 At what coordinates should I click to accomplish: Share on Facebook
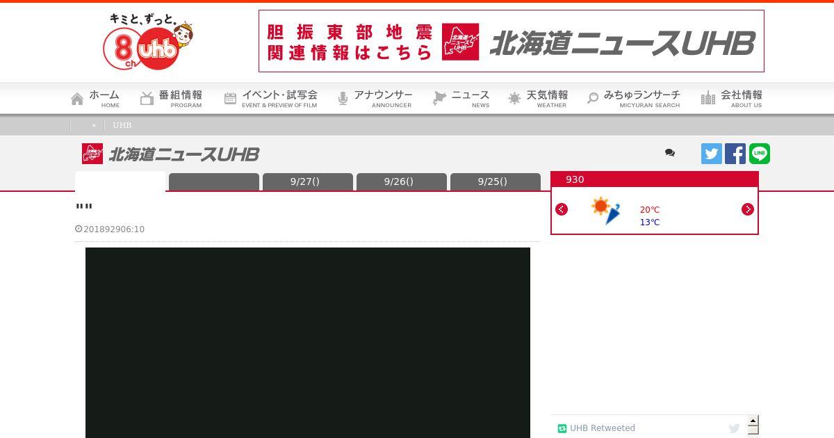735,154
